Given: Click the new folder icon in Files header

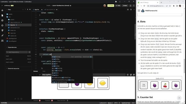Looking at the screenshot, I should [30, 10].
